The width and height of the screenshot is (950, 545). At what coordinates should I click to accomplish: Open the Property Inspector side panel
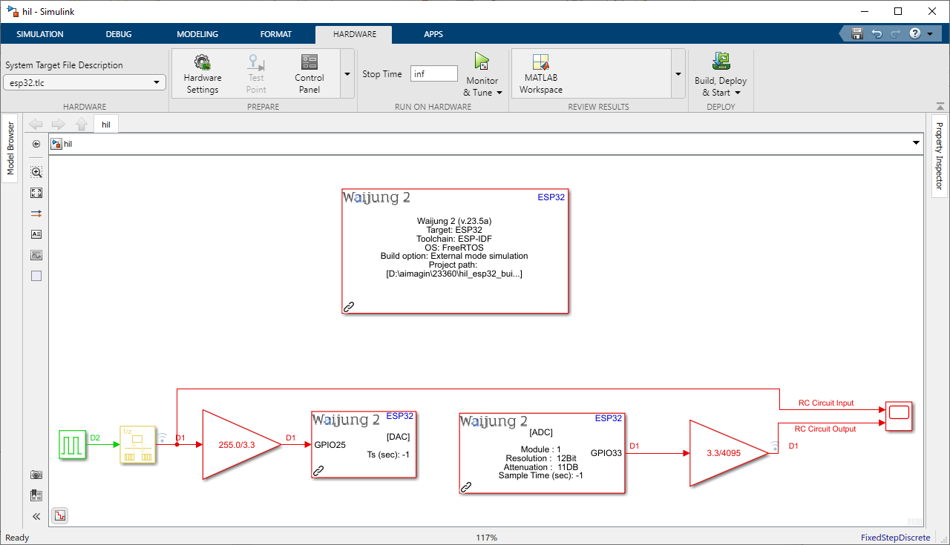click(939, 156)
